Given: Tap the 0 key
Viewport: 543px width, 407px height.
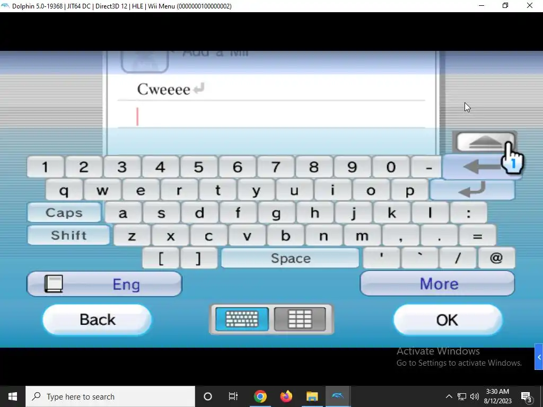Looking at the screenshot, I should (x=391, y=167).
